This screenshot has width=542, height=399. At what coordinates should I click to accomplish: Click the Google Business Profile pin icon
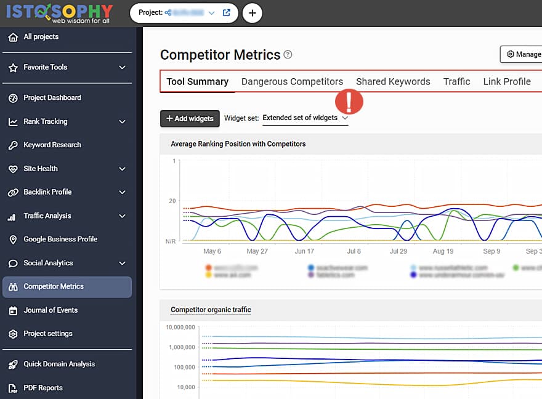pos(13,240)
